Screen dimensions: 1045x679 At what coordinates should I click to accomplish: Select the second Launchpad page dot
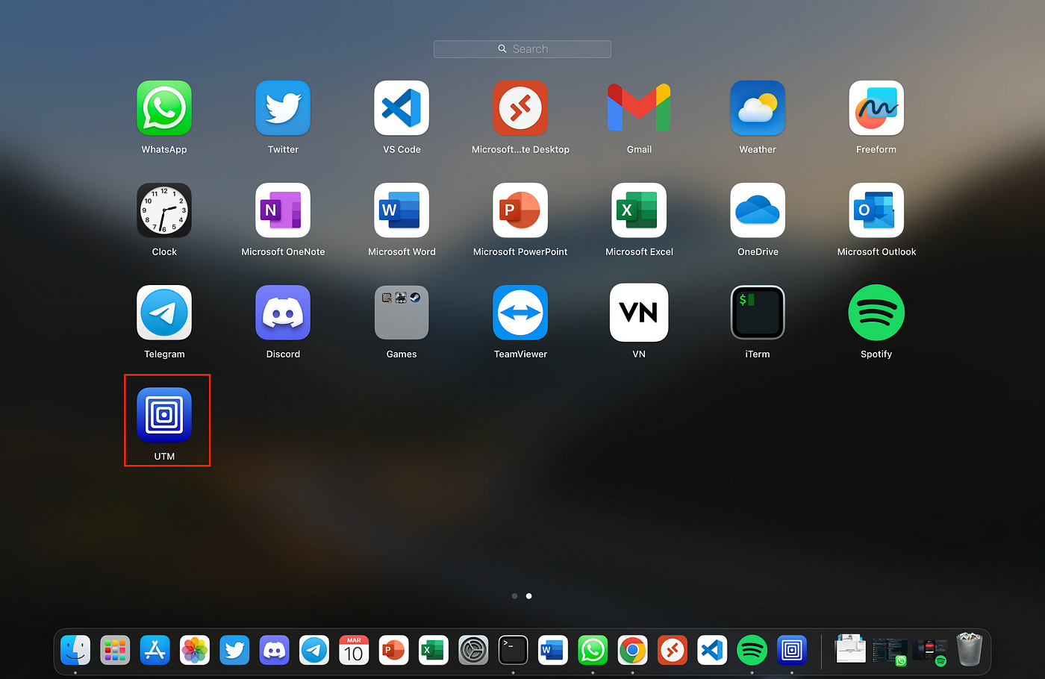coord(529,596)
